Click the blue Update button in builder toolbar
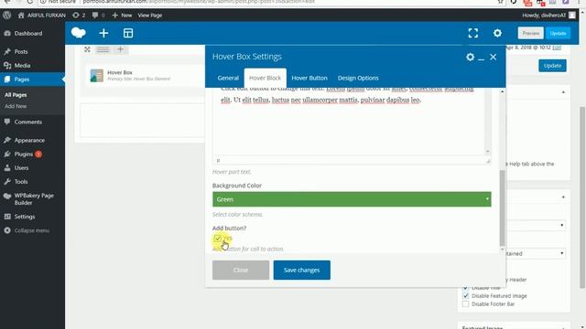 click(558, 33)
